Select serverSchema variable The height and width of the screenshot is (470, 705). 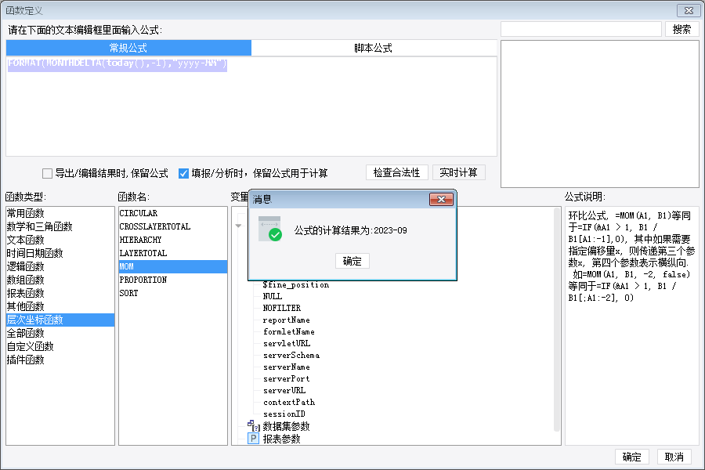tap(291, 356)
